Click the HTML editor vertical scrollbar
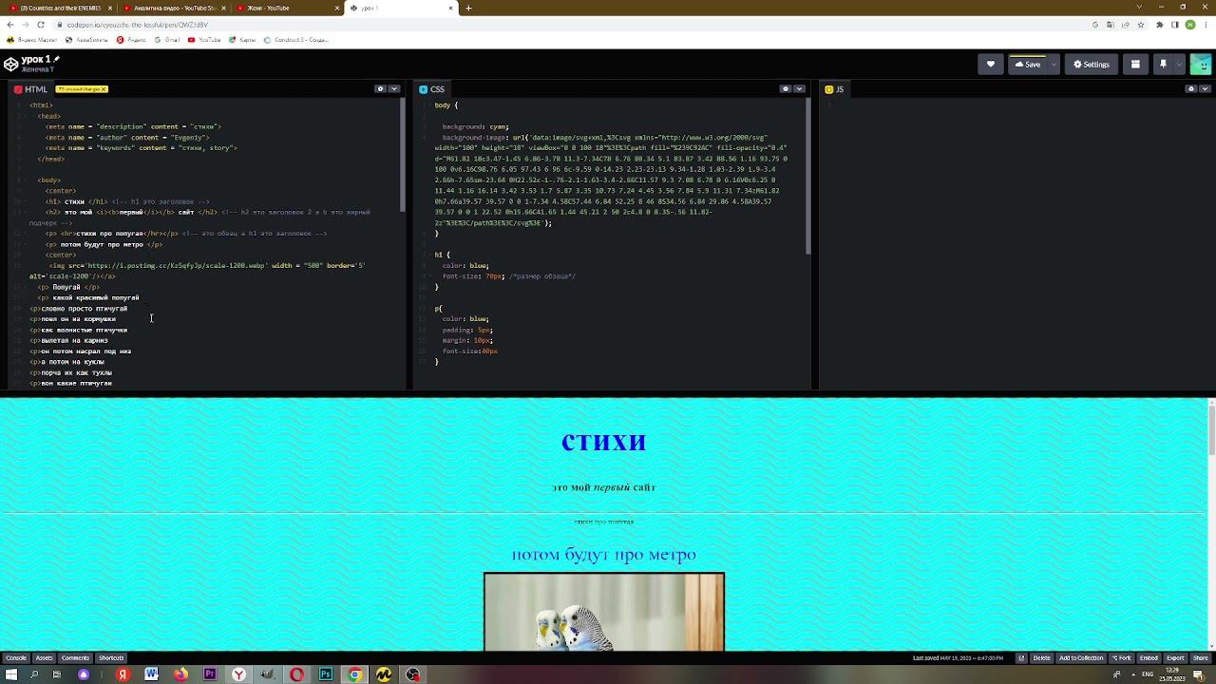Screen dimensions: 1216x684 pyautogui.click(x=403, y=156)
